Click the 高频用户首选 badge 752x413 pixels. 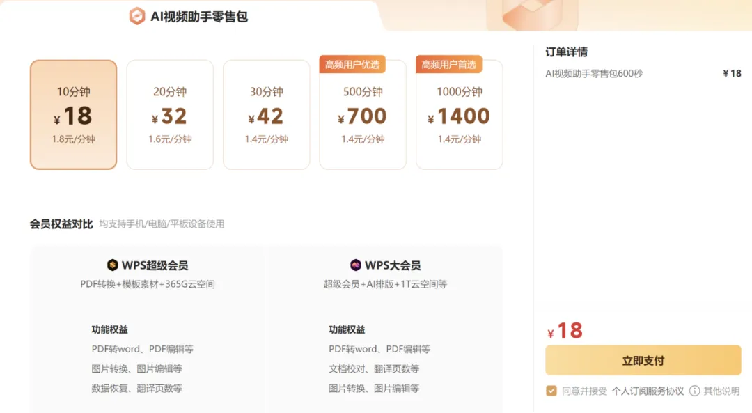coord(449,64)
